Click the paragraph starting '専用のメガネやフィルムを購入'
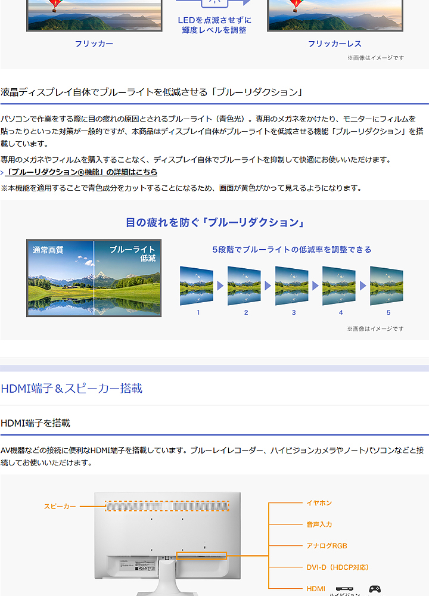The width and height of the screenshot is (429, 596). 196,160
